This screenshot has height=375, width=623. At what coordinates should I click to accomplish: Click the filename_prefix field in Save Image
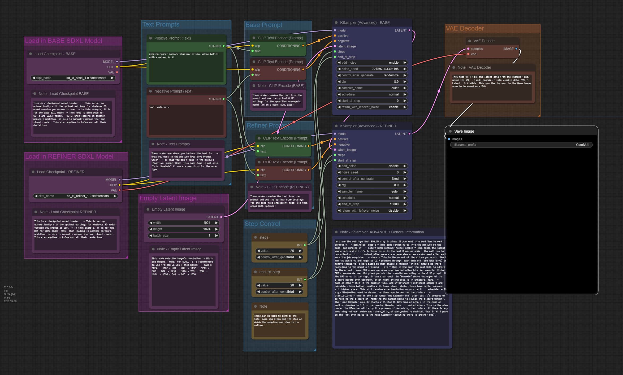521,145
